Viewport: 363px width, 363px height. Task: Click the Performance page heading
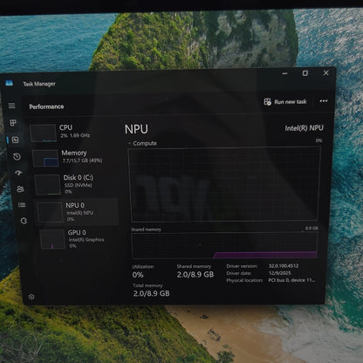pyautogui.click(x=46, y=106)
